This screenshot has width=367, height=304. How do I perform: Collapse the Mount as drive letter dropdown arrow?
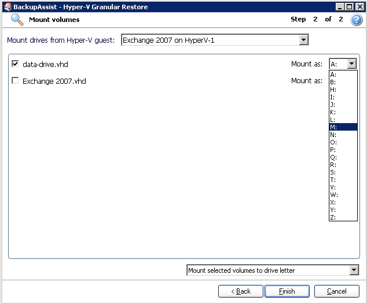coord(352,64)
